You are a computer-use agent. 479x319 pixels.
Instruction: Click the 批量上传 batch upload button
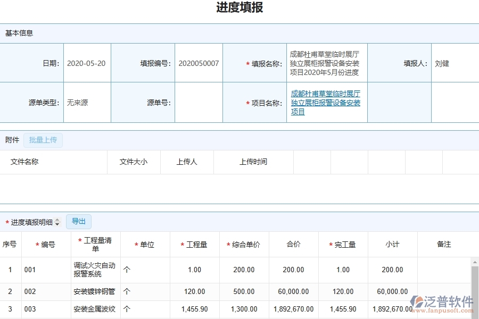point(43,140)
